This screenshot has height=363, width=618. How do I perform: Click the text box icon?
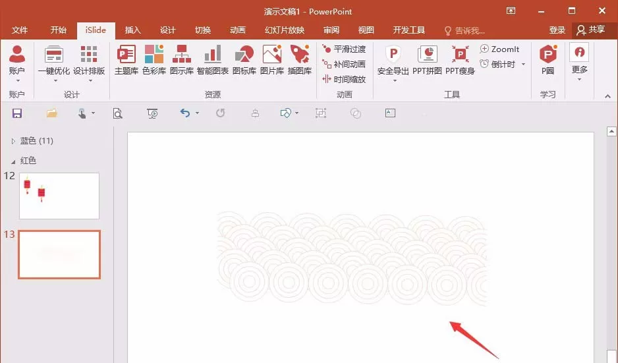coord(390,113)
